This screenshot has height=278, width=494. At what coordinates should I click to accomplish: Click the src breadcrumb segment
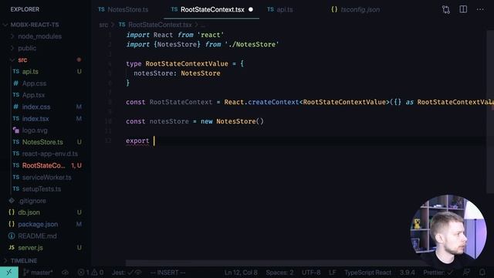coord(103,25)
